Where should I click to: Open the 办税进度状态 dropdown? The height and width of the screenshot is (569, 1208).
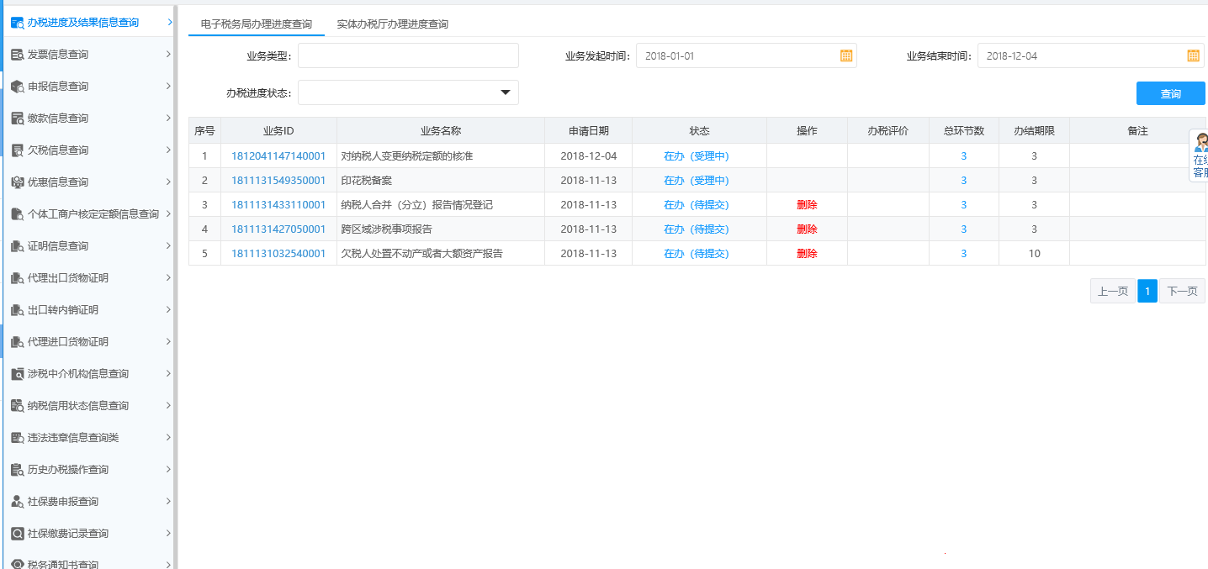pyautogui.click(x=506, y=92)
